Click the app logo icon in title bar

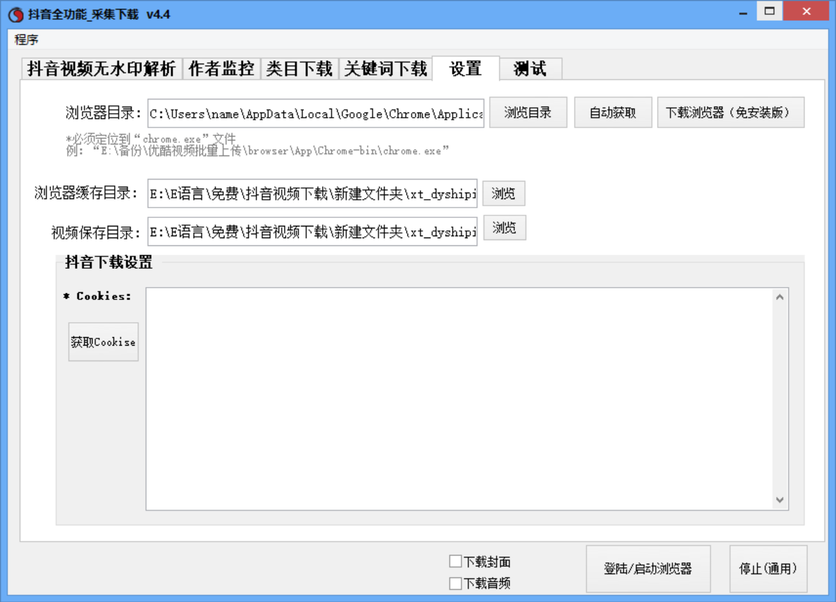pos(17,14)
